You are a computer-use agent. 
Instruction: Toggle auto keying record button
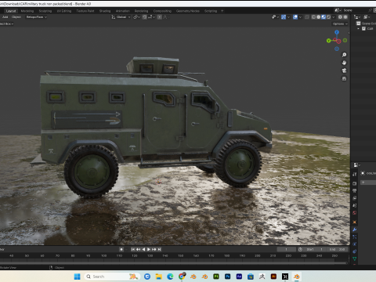[121, 249]
